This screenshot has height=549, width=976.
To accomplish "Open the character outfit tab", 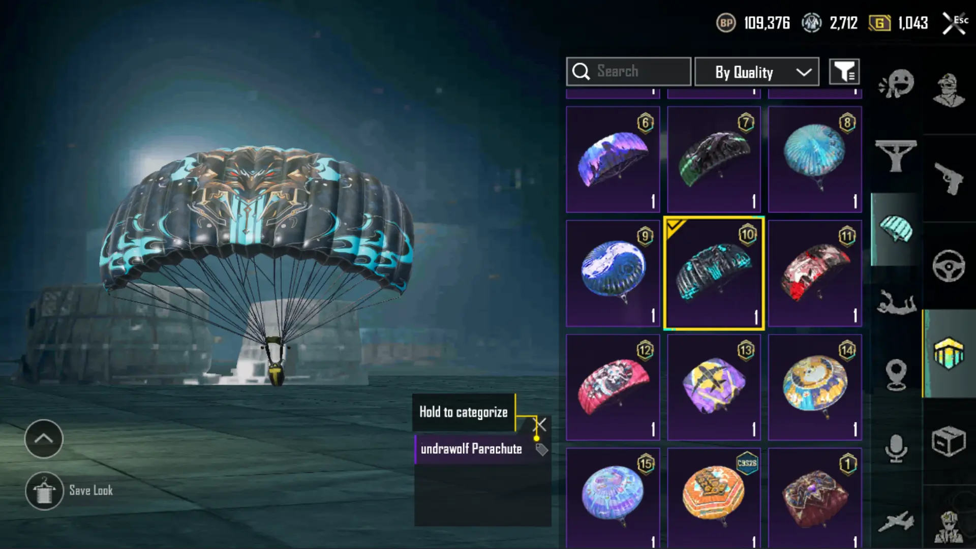I will (949, 90).
